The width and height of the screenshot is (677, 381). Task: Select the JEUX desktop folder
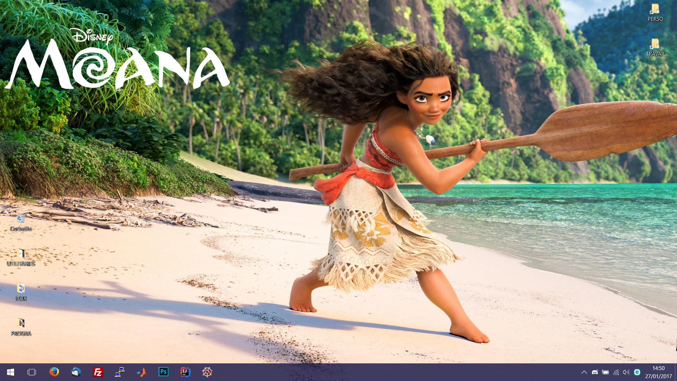coord(21,292)
